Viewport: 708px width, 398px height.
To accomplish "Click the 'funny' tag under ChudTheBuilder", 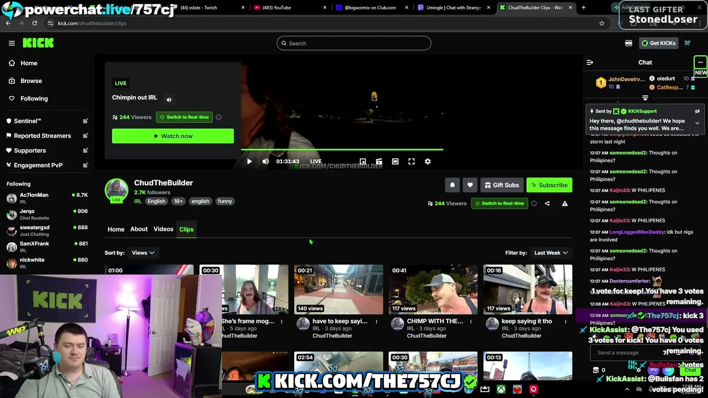I will [x=225, y=201].
